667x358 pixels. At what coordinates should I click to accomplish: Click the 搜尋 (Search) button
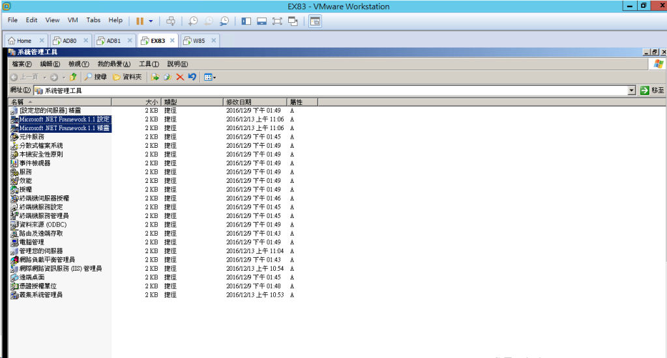point(95,77)
